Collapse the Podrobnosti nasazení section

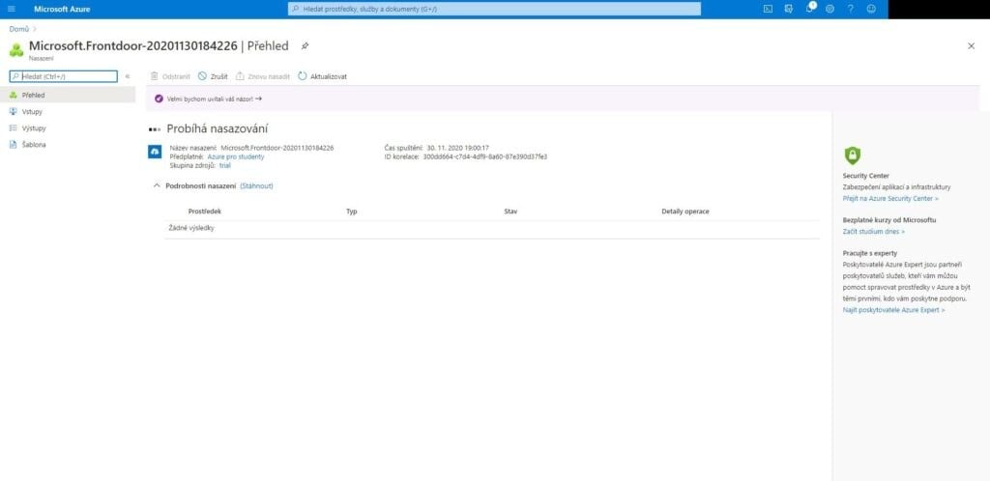pyautogui.click(x=158, y=185)
